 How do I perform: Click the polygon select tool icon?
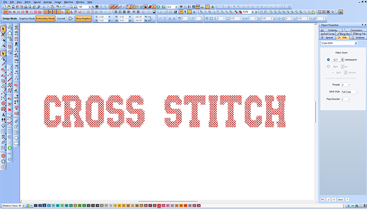3,40
